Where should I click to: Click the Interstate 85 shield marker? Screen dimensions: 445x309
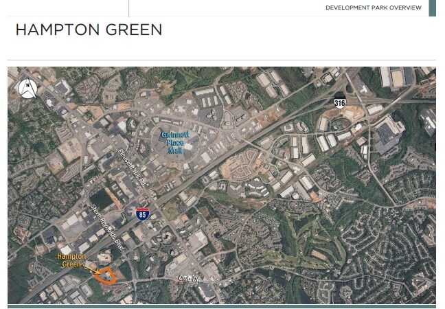(x=142, y=214)
